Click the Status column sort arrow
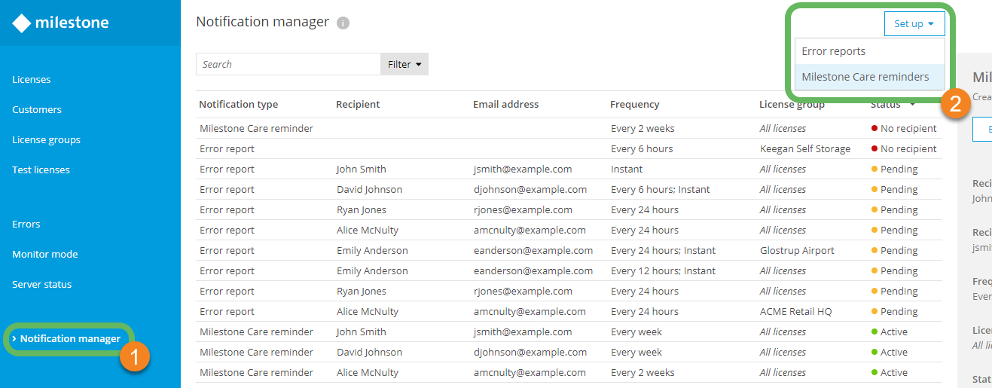This screenshot has height=388, width=992. point(913,105)
